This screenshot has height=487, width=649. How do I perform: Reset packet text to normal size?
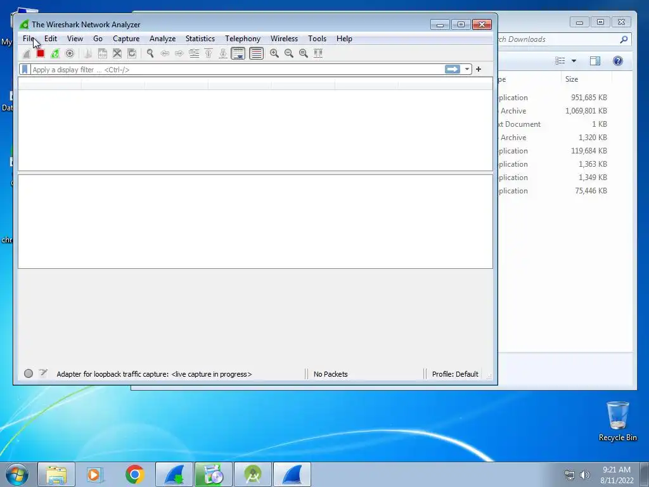[x=304, y=53]
